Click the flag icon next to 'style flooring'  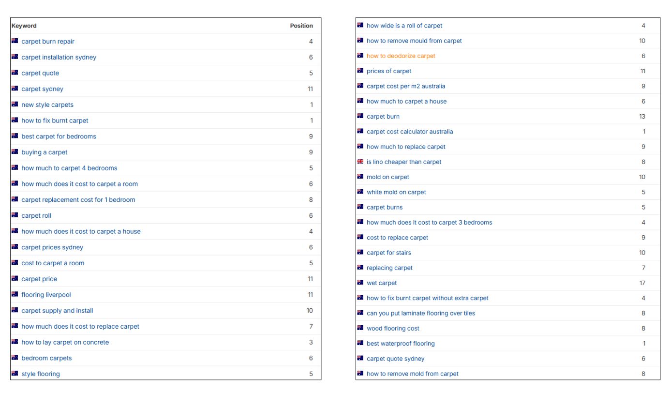pos(15,374)
